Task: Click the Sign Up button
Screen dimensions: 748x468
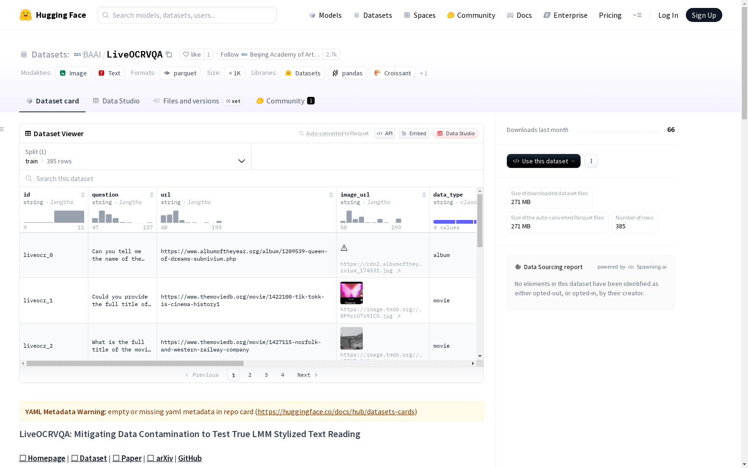Action: [x=704, y=15]
